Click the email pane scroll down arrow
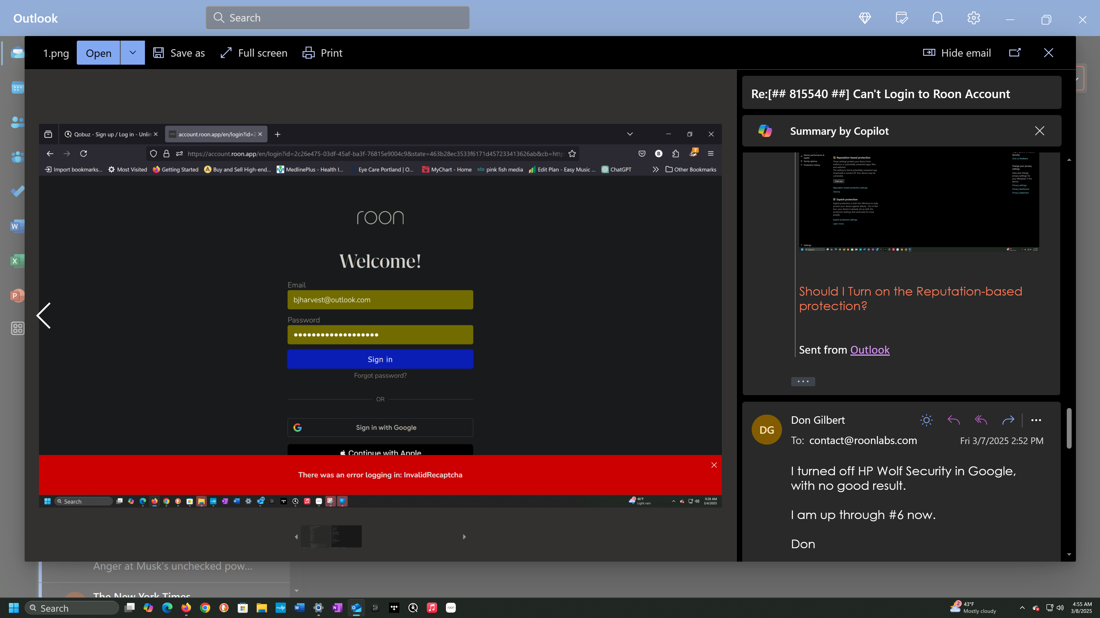The image size is (1100, 618). (x=1069, y=554)
